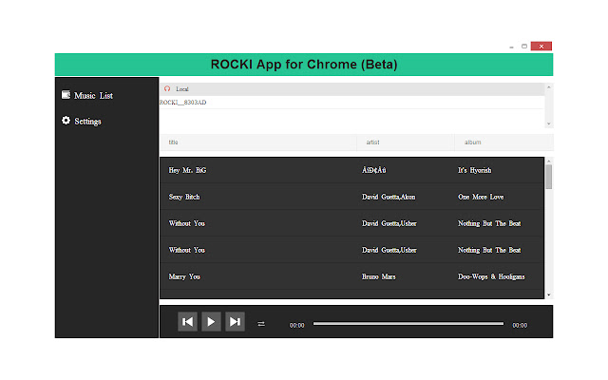Screen dimensions: 608x380
Task: Select the ROCKI_8303AD device
Action: click(351, 103)
